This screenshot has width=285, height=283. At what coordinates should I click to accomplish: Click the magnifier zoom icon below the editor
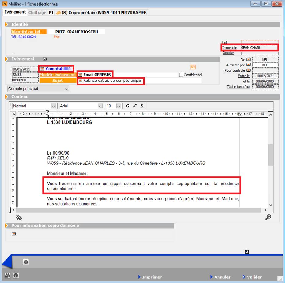(x=268, y=217)
